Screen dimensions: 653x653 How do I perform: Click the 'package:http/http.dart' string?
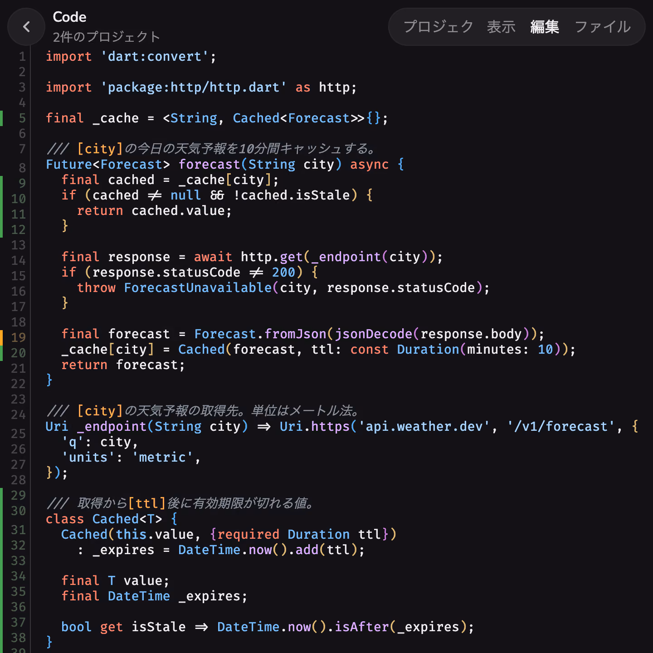pos(193,87)
